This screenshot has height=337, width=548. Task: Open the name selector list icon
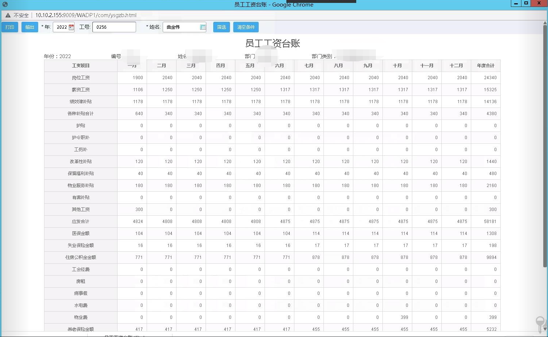click(203, 27)
